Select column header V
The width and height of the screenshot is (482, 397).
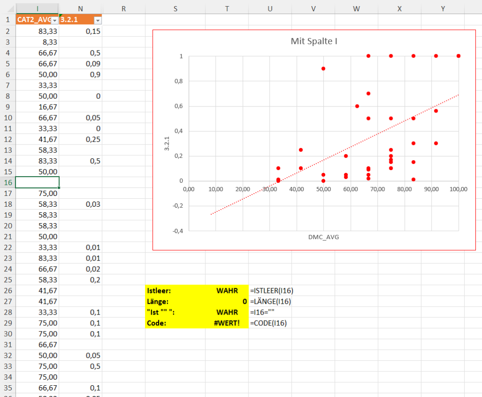click(x=313, y=8)
